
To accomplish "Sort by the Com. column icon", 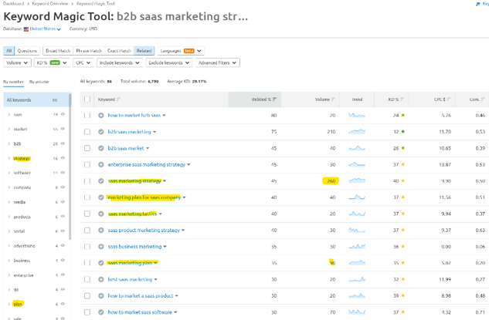I will (483, 99).
